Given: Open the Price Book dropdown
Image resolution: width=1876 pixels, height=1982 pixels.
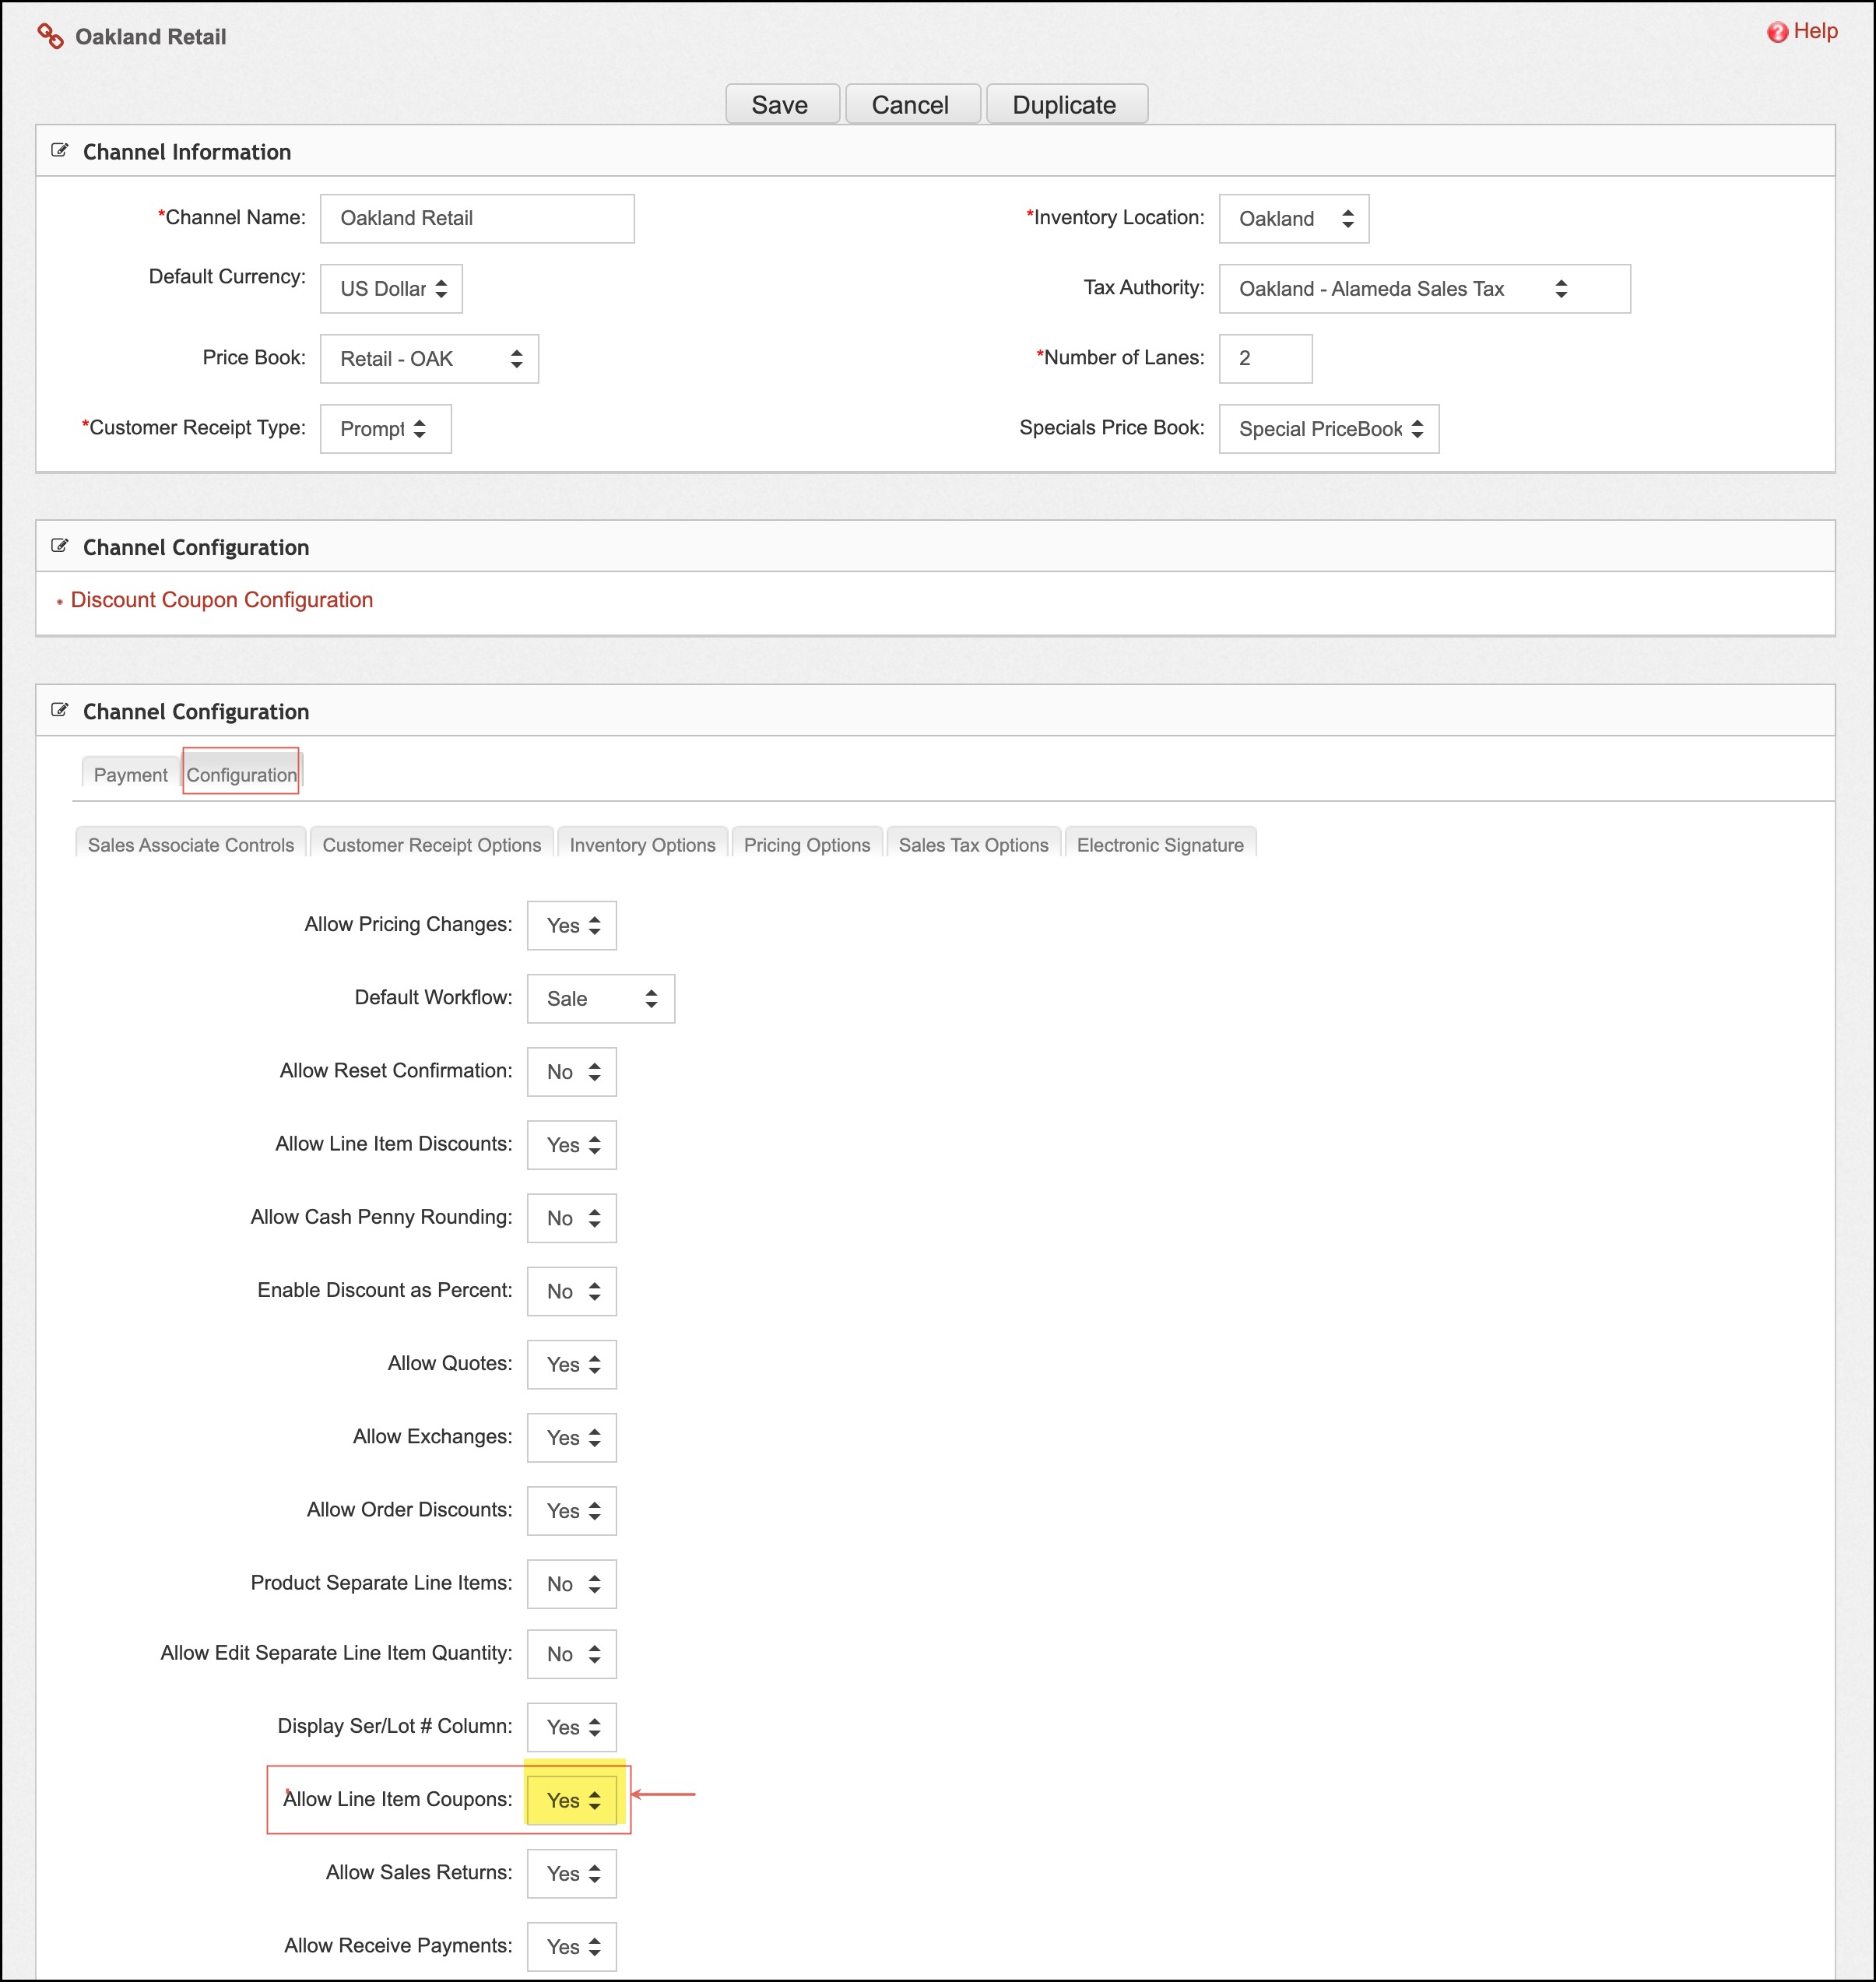Looking at the screenshot, I should click(429, 359).
